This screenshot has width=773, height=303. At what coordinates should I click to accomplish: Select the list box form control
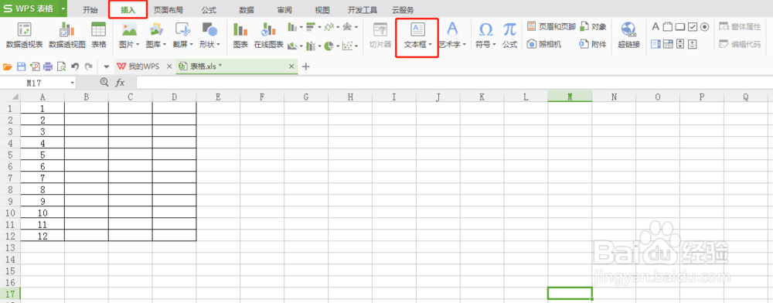tap(656, 44)
